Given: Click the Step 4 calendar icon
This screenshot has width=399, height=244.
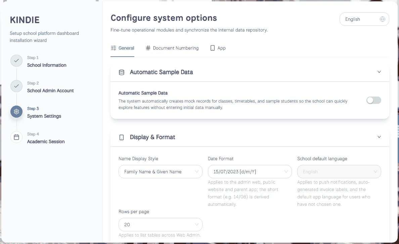Looking at the screenshot, I should (x=16, y=137).
